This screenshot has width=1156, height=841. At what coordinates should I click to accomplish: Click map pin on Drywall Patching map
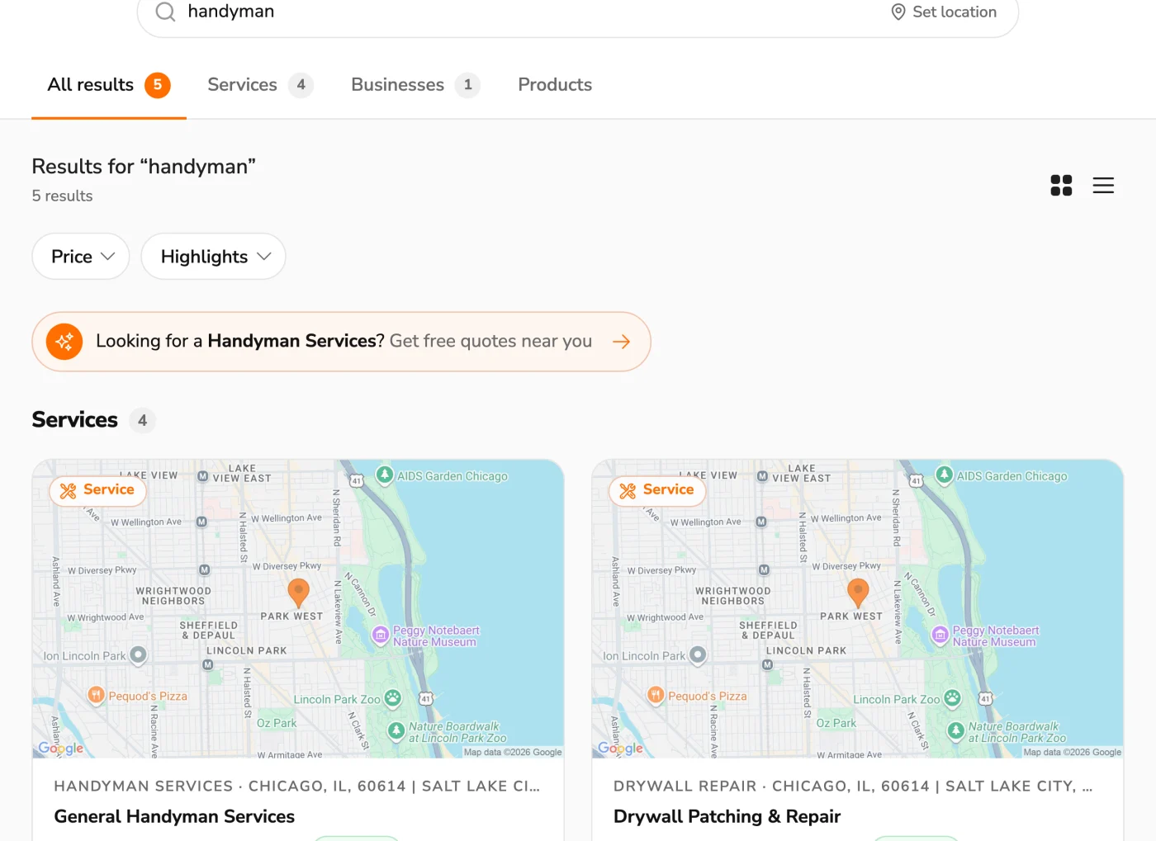coord(858,593)
